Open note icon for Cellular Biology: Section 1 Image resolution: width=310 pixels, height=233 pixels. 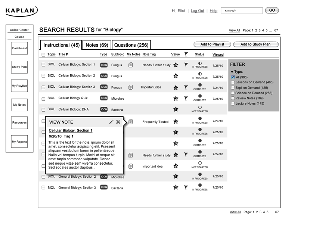pyautogui.click(x=130, y=65)
